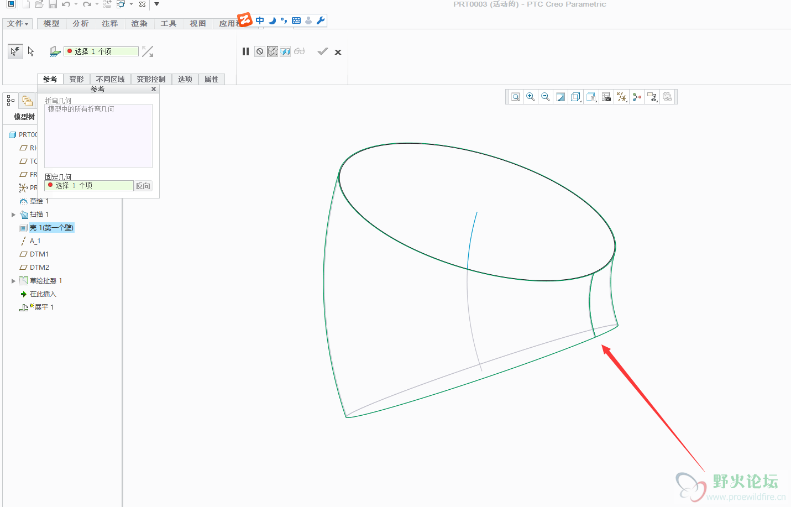This screenshot has height=507, width=791.
Task: Click the Save floppy disk icon
Action: point(53,4)
